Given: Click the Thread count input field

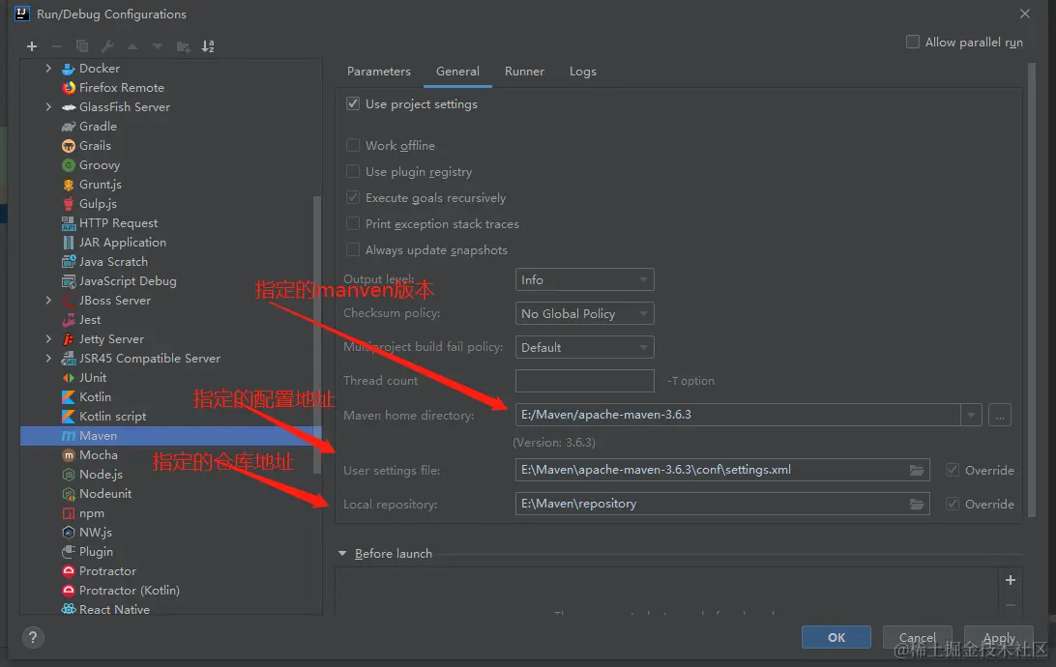Looking at the screenshot, I should click(584, 380).
